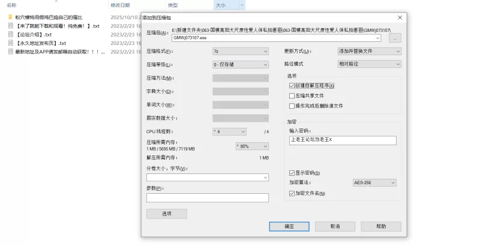Toggle the 加密文件名 checkbox
480x246 pixels.
point(292,193)
